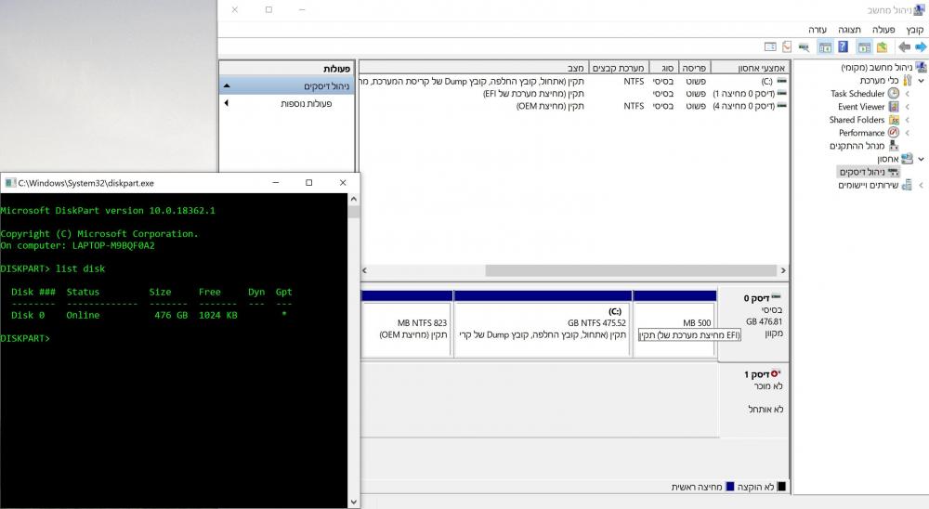
Task: Open the קובץ menu
Action: coord(914,30)
